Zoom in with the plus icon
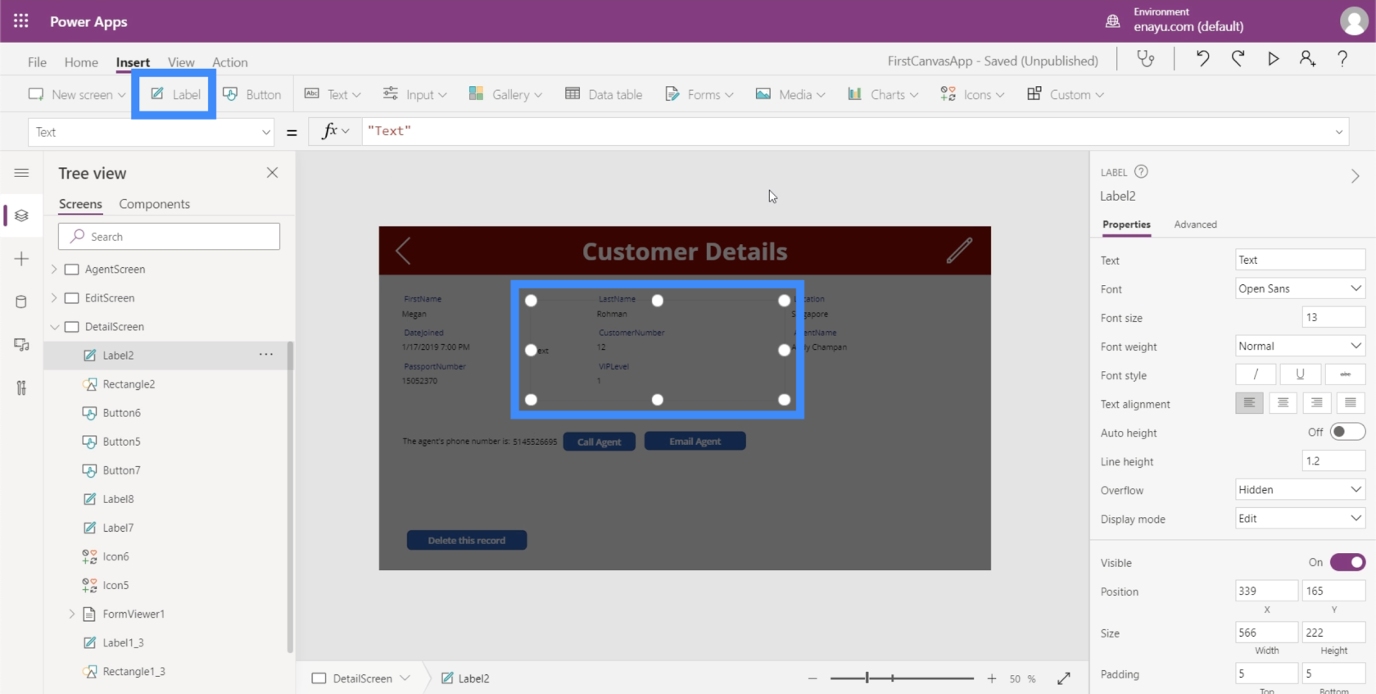The height and width of the screenshot is (694, 1376). (992, 678)
